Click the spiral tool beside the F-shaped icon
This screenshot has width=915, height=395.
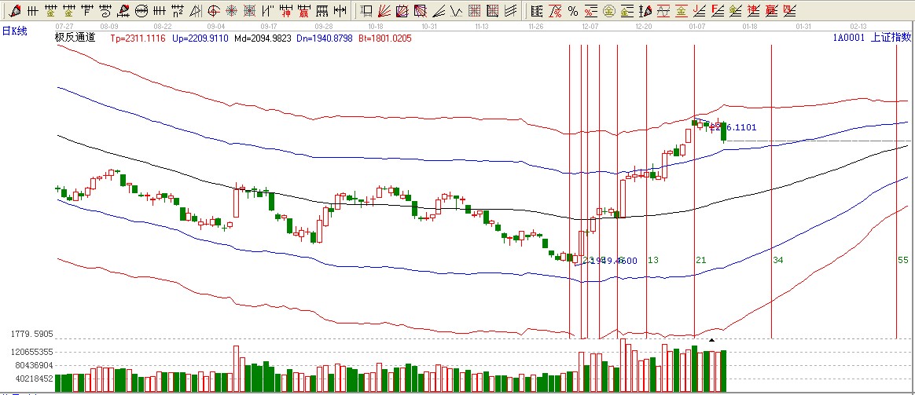(x=106, y=11)
